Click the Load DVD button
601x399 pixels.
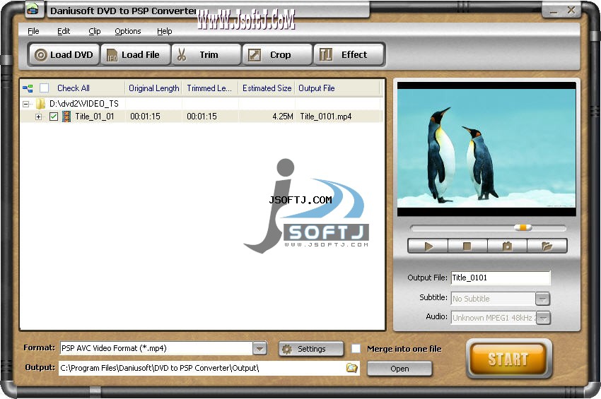coord(64,55)
